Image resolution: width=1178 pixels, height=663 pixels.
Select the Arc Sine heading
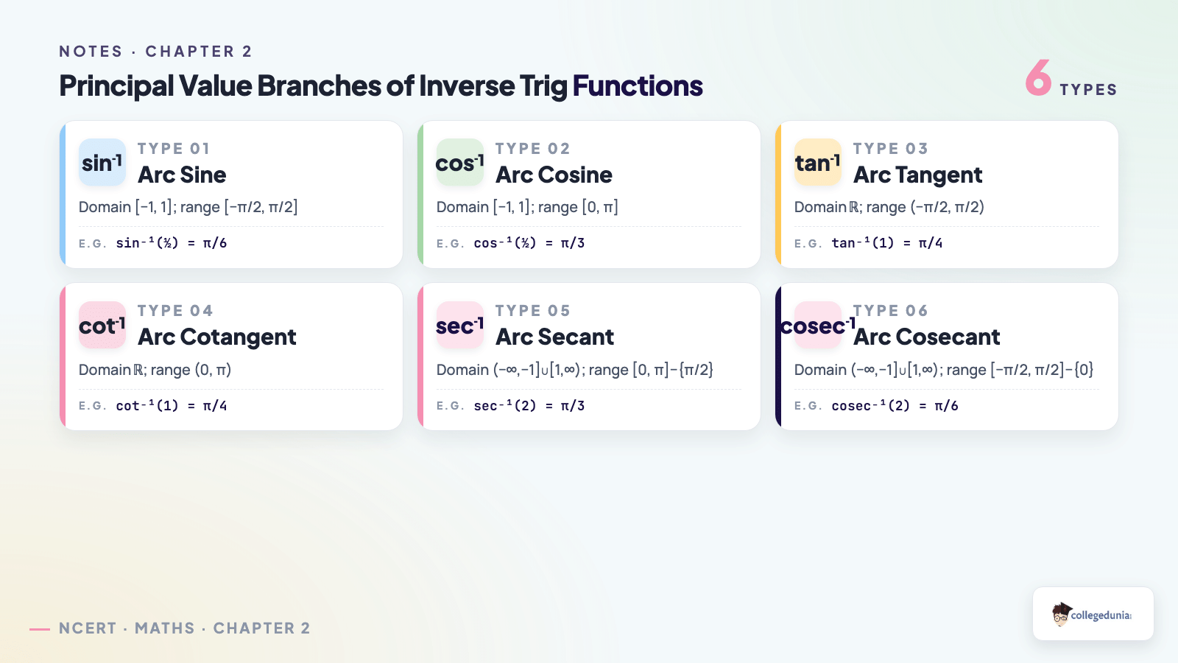coord(182,175)
